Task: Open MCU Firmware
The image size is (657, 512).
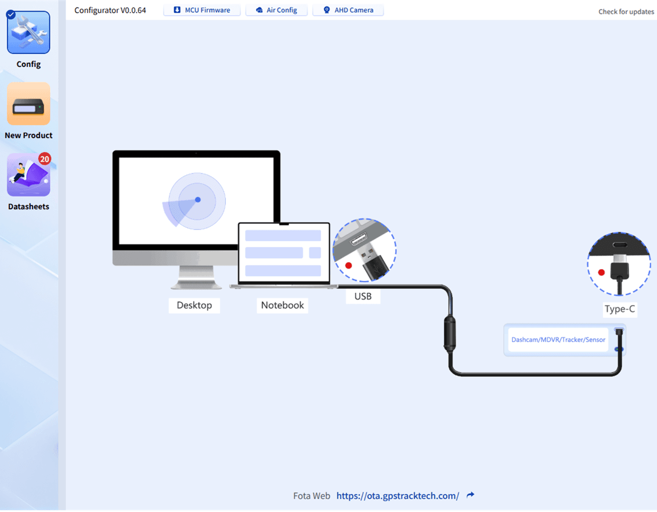Action: (201, 10)
